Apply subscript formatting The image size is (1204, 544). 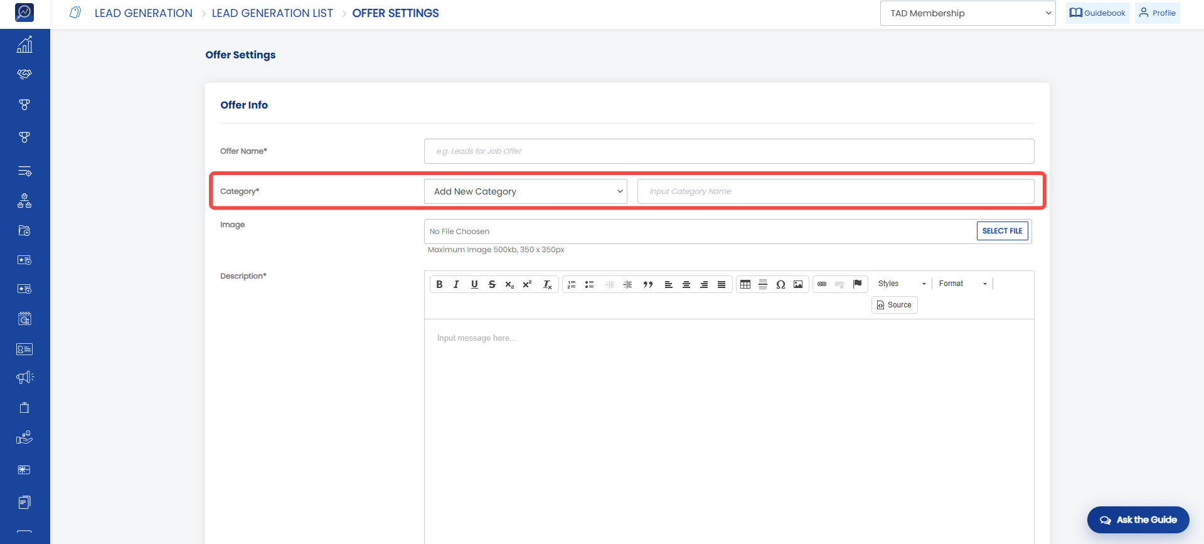tap(509, 284)
